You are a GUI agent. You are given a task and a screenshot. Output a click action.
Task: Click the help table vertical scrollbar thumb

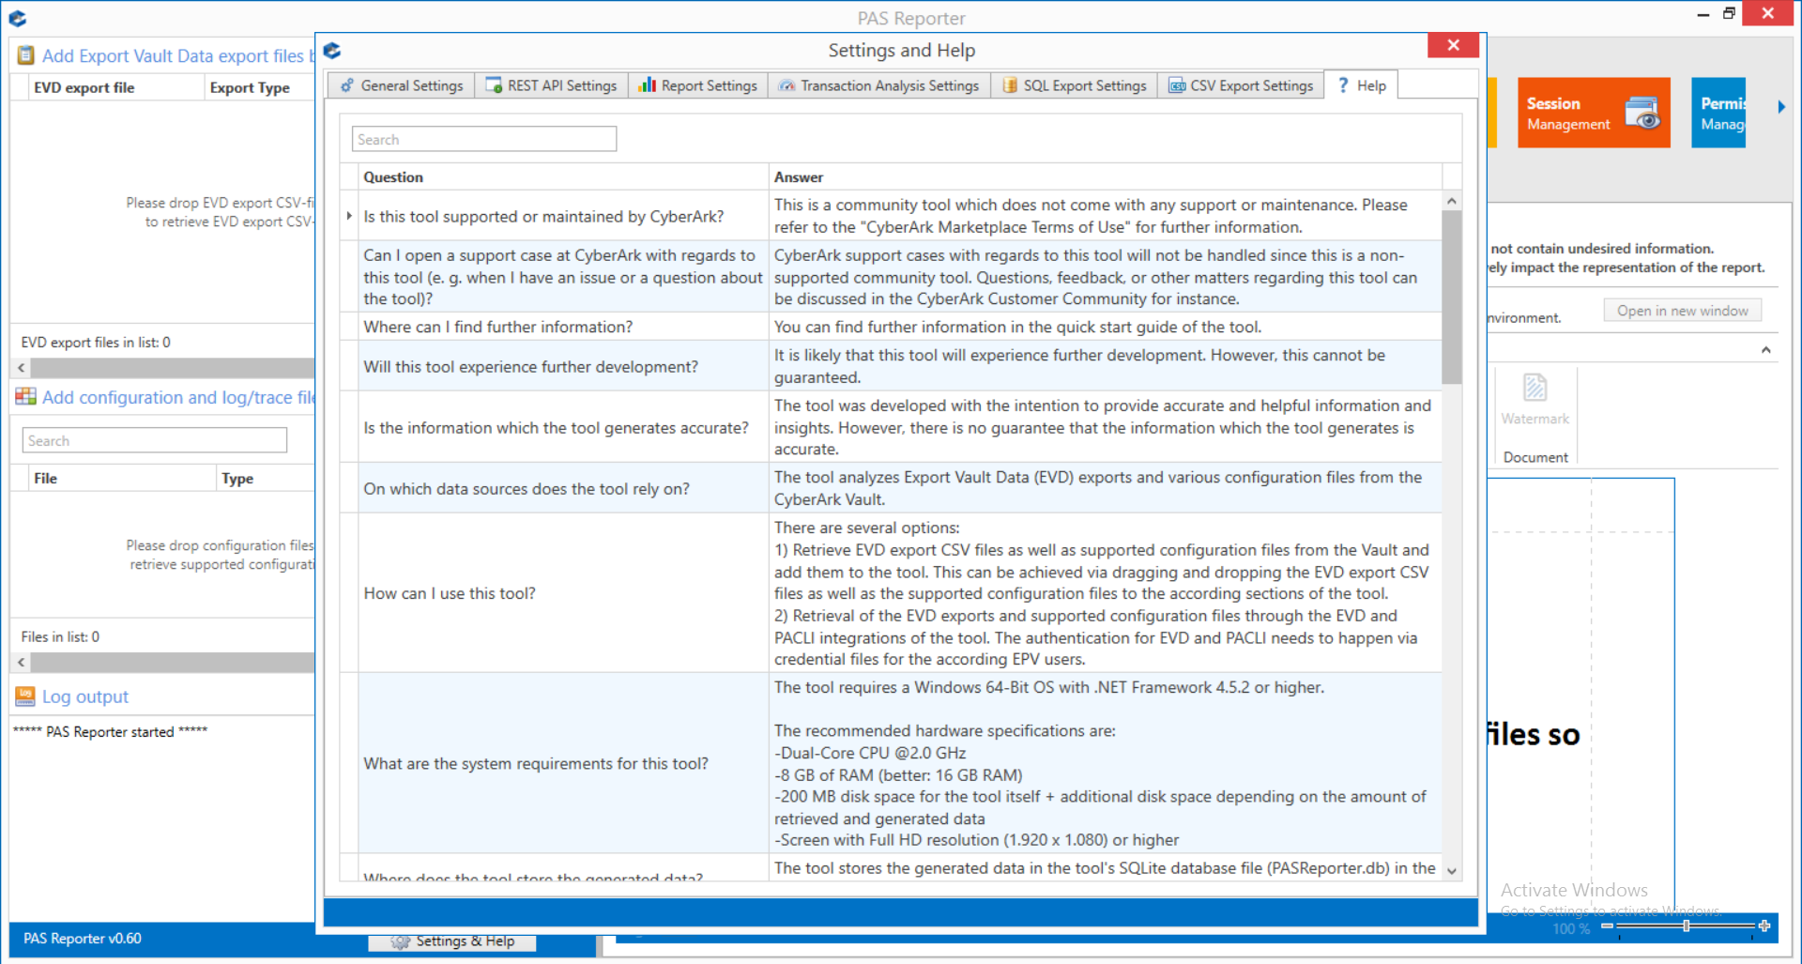1452,297
